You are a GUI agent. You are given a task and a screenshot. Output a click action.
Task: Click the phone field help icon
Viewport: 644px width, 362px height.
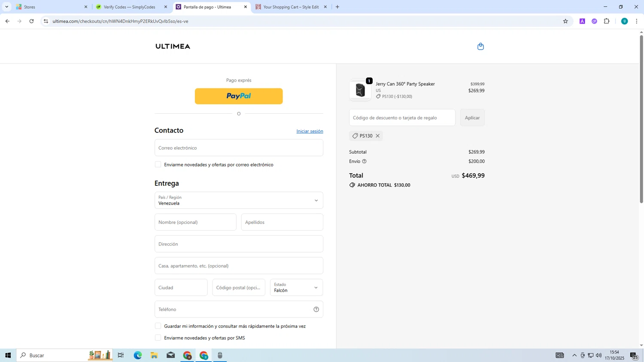click(316, 309)
